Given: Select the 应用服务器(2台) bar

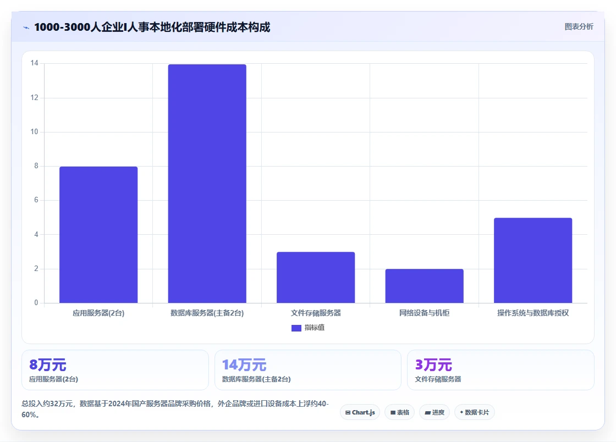Looking at the screenshot, I should 98,235.
